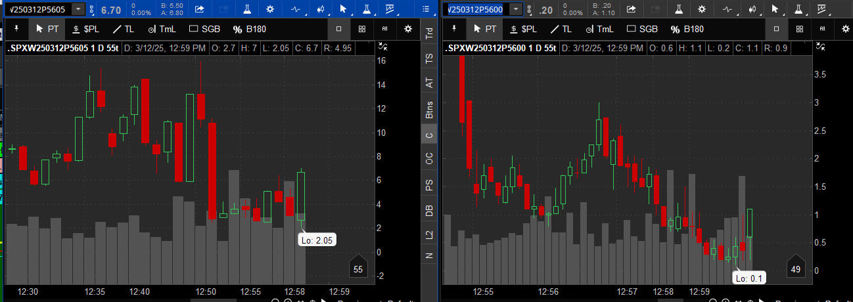Select SGB rectangle tool in right chart
The width and height of the screenshot is (853, 302).
click(x=642, y=29)
